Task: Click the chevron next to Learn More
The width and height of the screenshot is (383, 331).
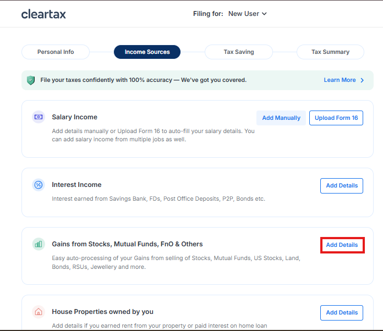Action: coord(362,80)
